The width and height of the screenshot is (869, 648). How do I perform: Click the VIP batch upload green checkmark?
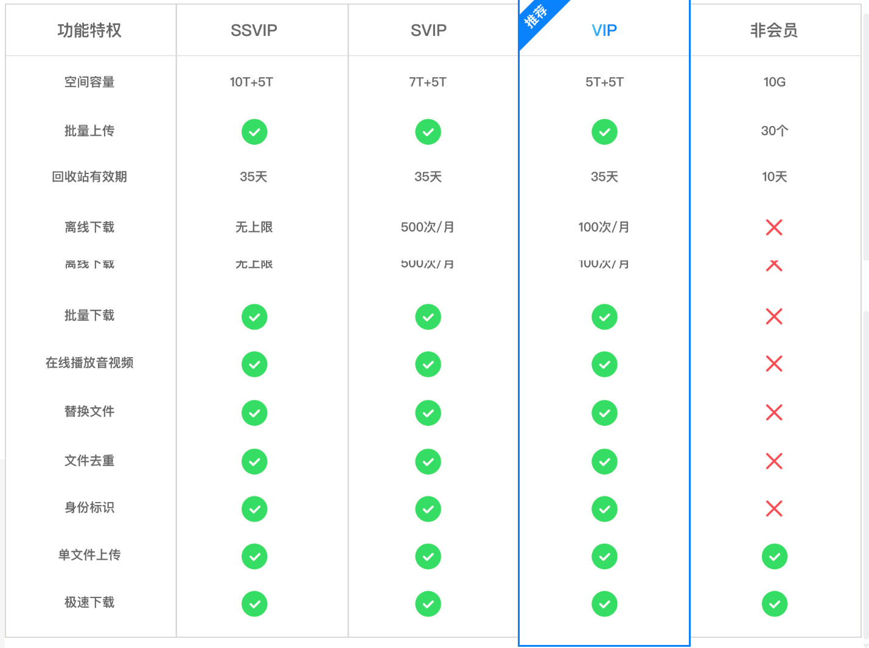coord(604,132)
